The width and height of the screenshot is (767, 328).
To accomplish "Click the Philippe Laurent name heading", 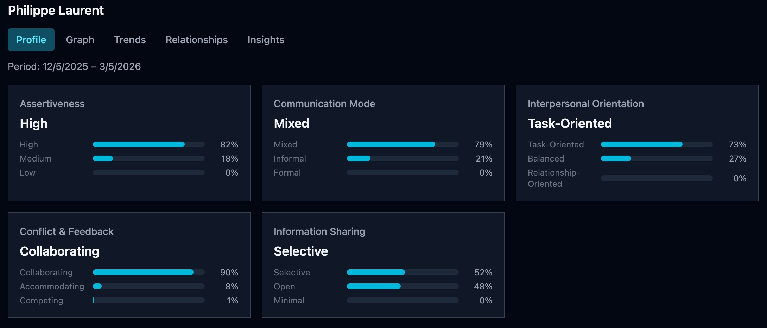I will click(x=56, y=11).
